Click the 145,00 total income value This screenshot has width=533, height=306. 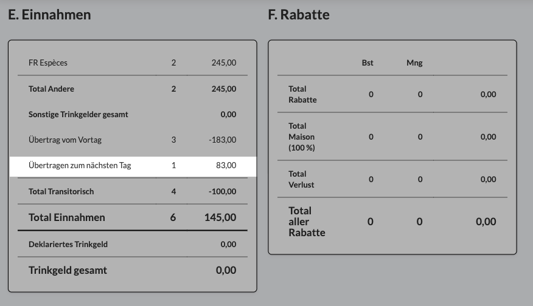click(220, 217)
